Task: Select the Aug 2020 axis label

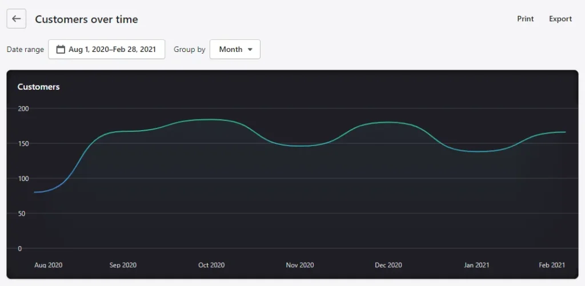Action: [48, 265]
